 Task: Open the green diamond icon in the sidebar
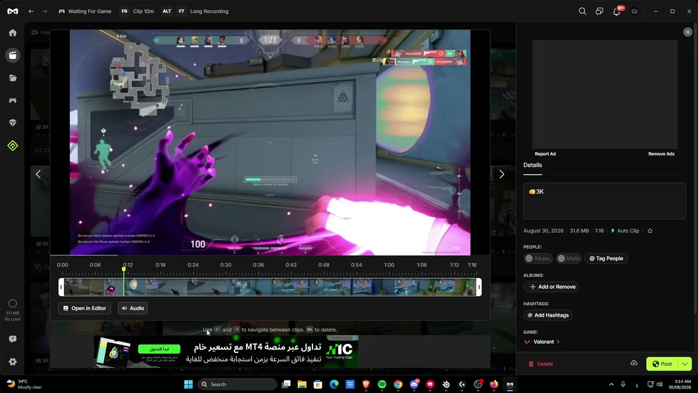point(13,146)
